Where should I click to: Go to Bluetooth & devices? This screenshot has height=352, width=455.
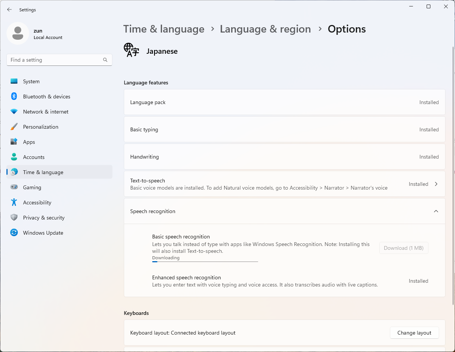click(59, 97)
